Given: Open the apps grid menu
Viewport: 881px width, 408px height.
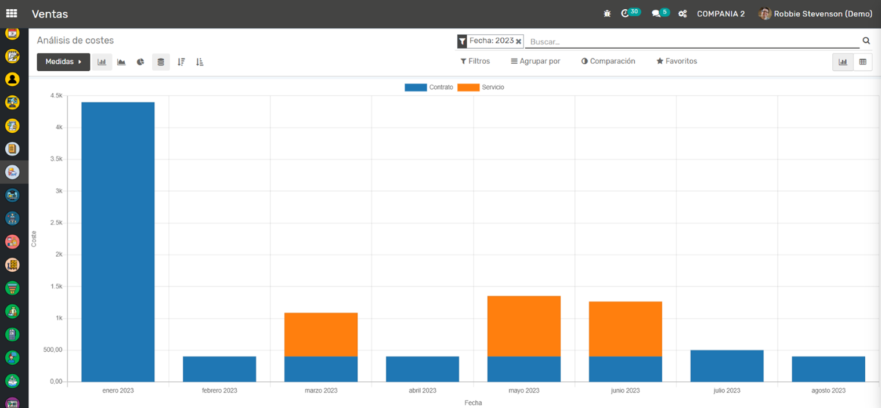Looking at the screenshot, I should [12, 13].
